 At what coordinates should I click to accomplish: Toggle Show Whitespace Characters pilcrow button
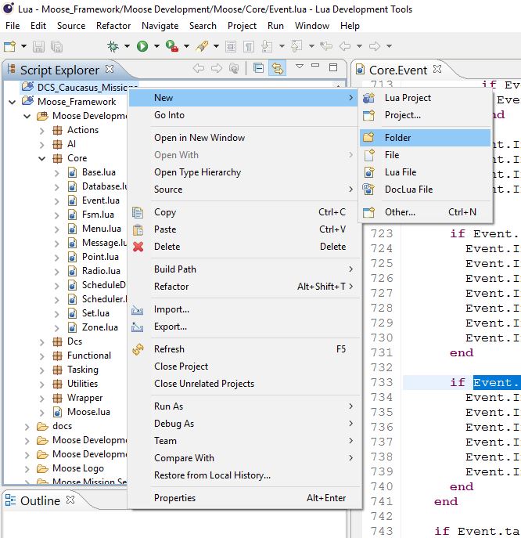250,47
